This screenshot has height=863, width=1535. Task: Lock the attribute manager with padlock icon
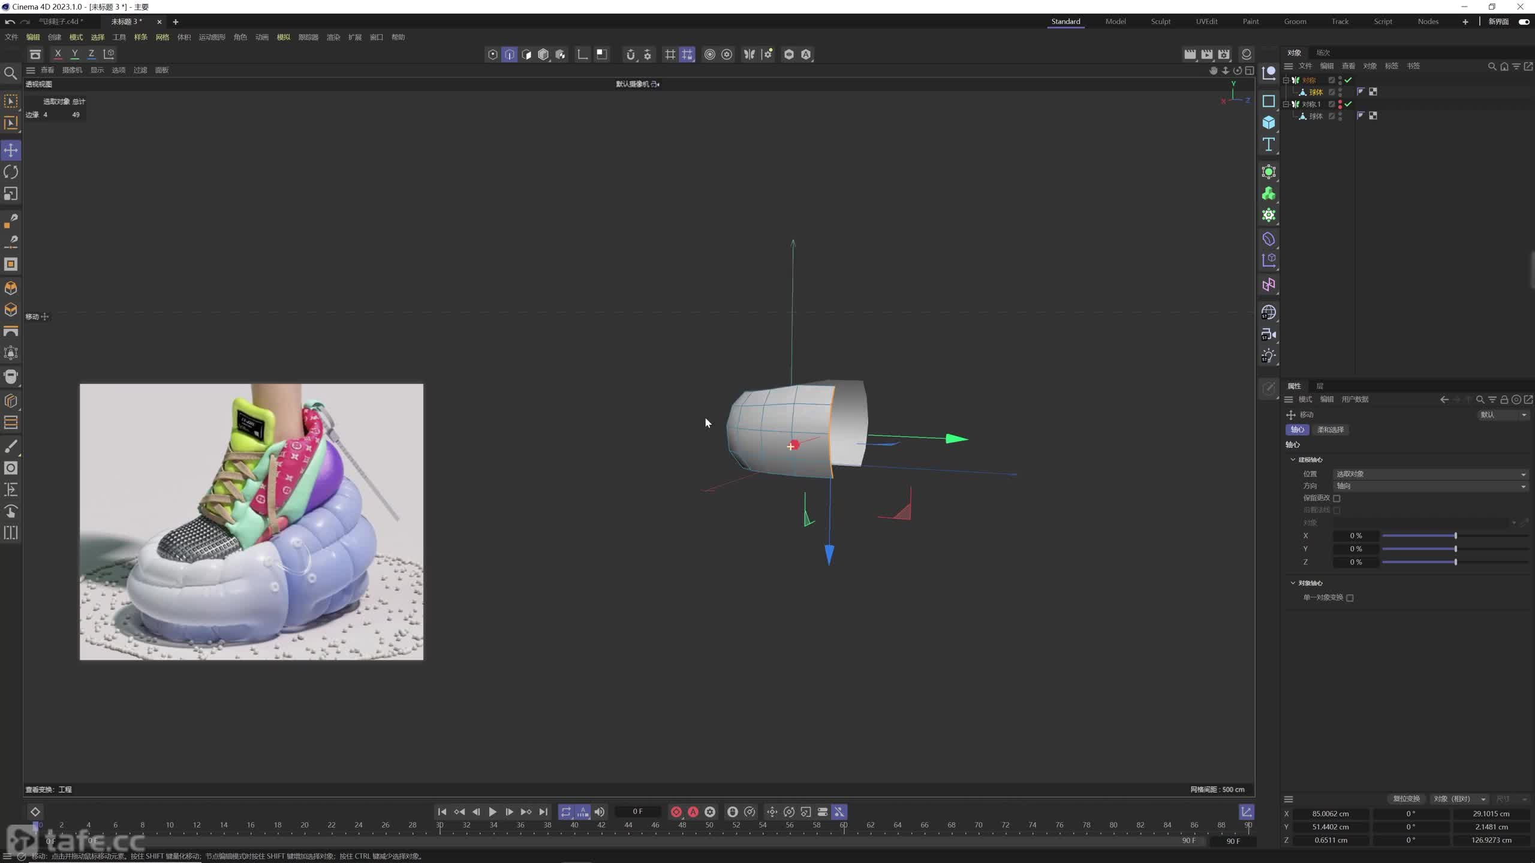click(x=1504, y=400)
